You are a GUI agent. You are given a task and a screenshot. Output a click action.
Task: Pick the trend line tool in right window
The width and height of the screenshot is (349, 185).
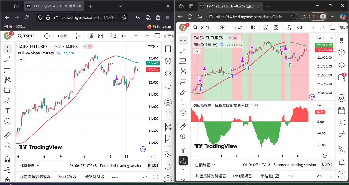183,51
